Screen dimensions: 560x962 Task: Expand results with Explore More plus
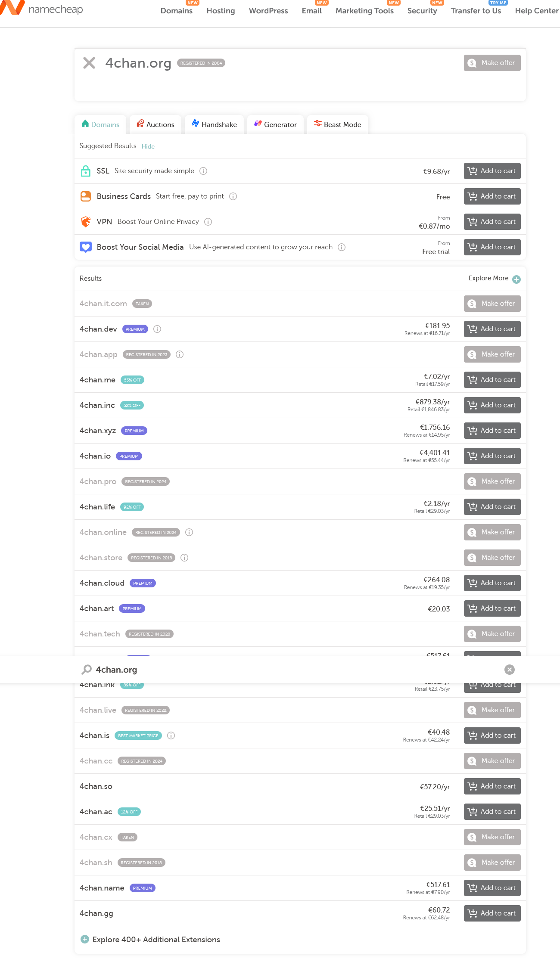pos(516,279)
